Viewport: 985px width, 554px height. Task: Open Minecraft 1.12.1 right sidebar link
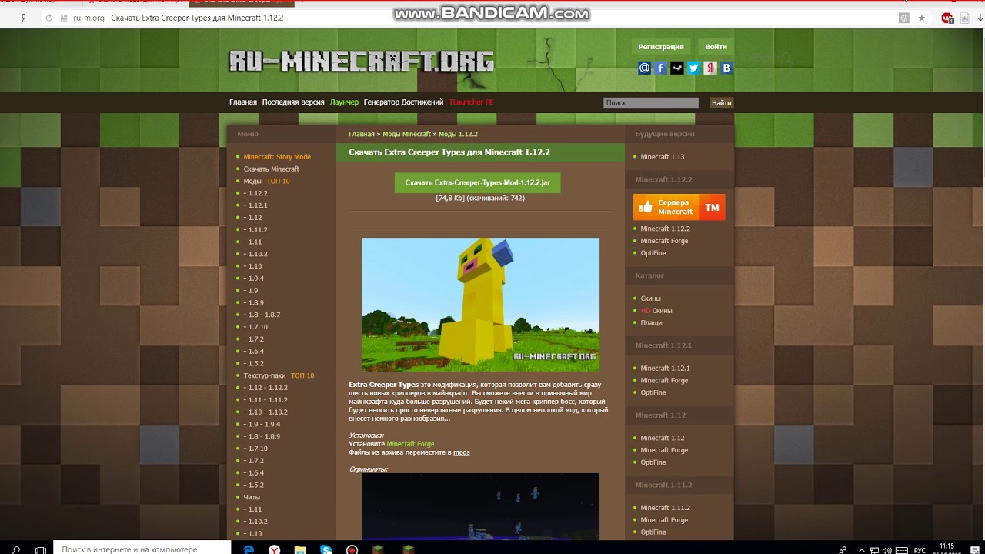click(x=665, y=369)
